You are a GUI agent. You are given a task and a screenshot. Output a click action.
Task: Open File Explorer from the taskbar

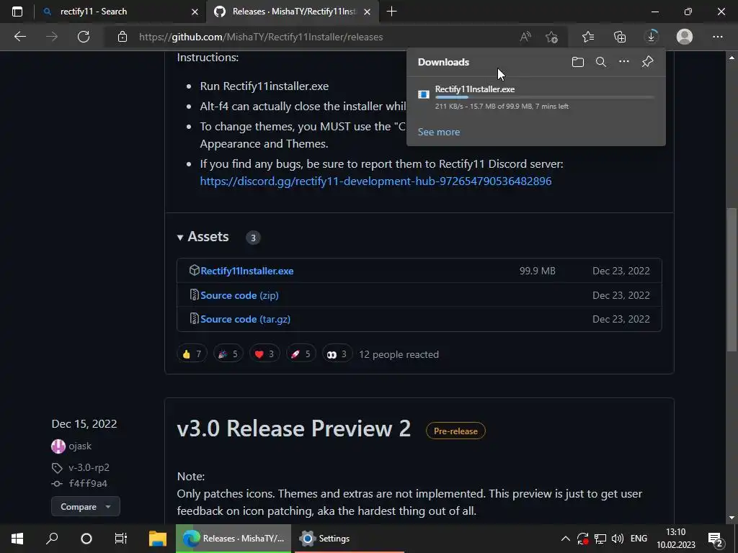tap(158, 539)
